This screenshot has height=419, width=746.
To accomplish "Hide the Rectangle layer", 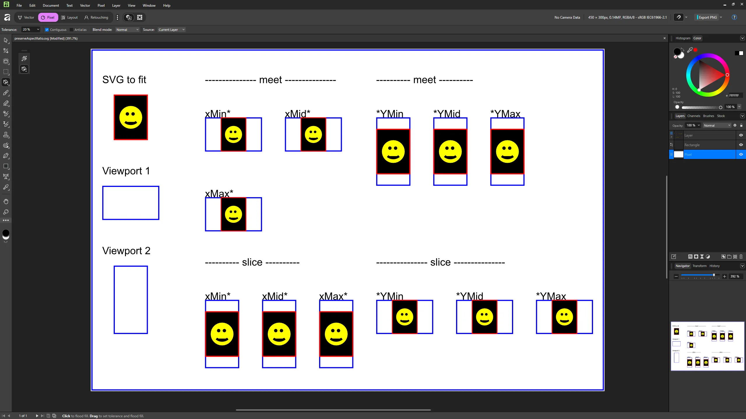I will [741, 145].
